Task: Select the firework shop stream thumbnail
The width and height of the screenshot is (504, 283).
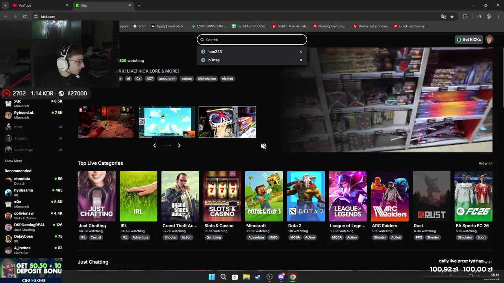Action: (x=227, y=122)
